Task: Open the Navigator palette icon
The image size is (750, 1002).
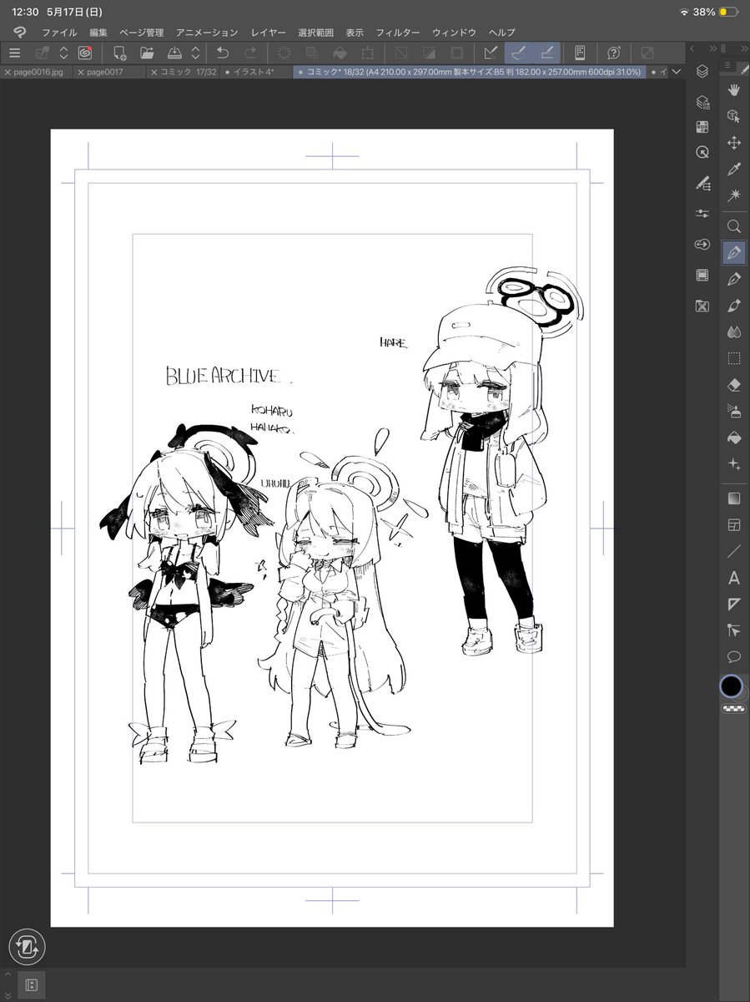Action: point(702,153)
